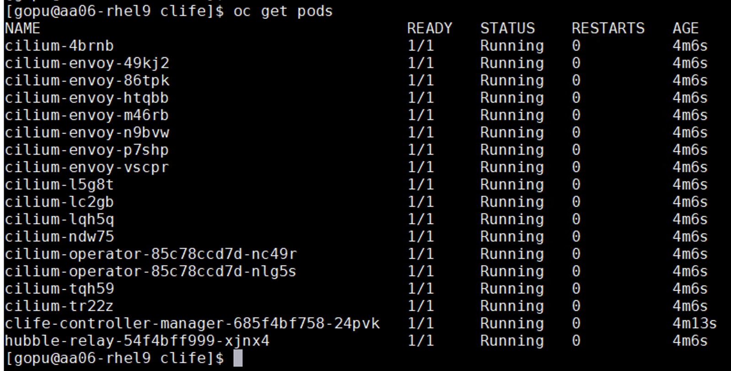Click the 4m13s age value
The height and width of the screenshot is (371, 731).
[x=694, y=323]
